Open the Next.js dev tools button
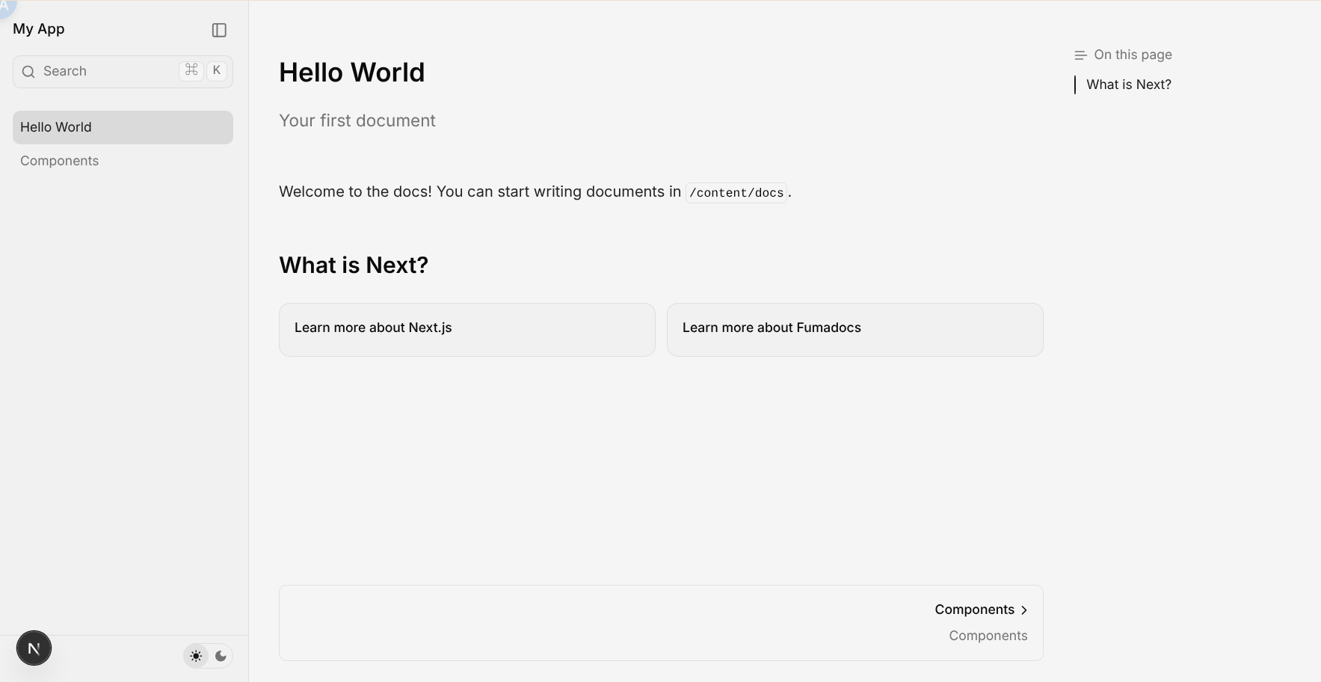Image resolution: width=1321 pixels, height=682 pixels. [34, 648]
